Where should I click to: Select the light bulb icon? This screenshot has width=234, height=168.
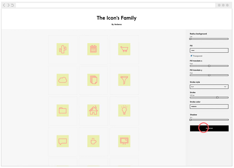[124, 111]
